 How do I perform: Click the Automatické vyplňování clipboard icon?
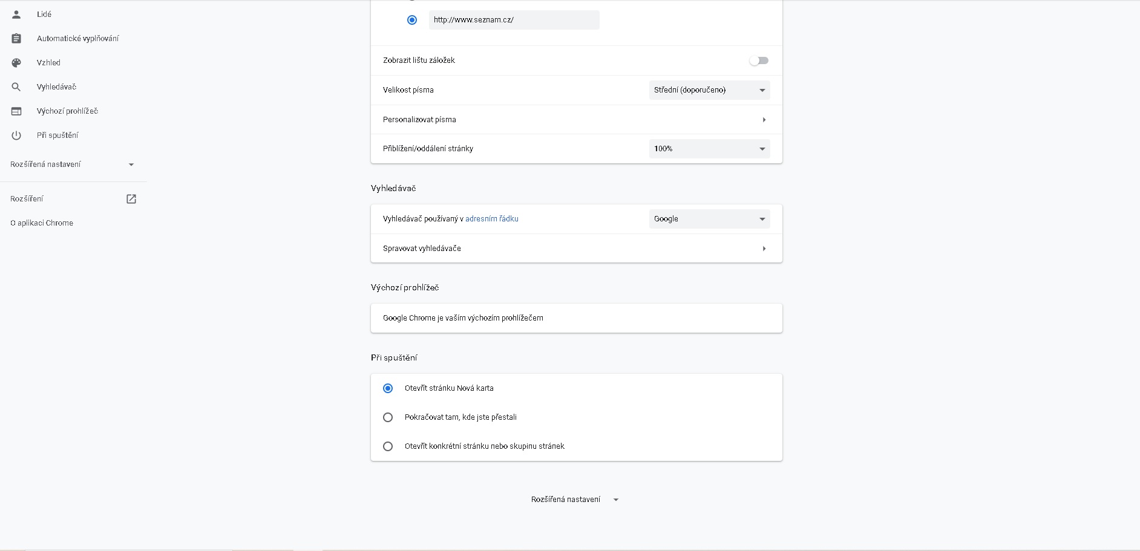(16, 39)
